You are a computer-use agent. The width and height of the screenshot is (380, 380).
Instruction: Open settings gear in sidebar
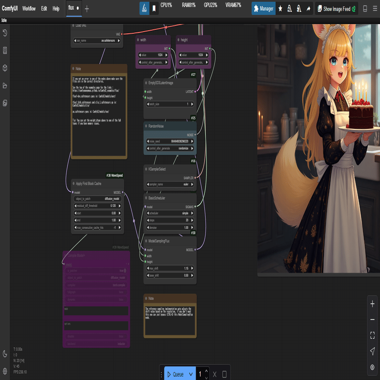(5, 371)
